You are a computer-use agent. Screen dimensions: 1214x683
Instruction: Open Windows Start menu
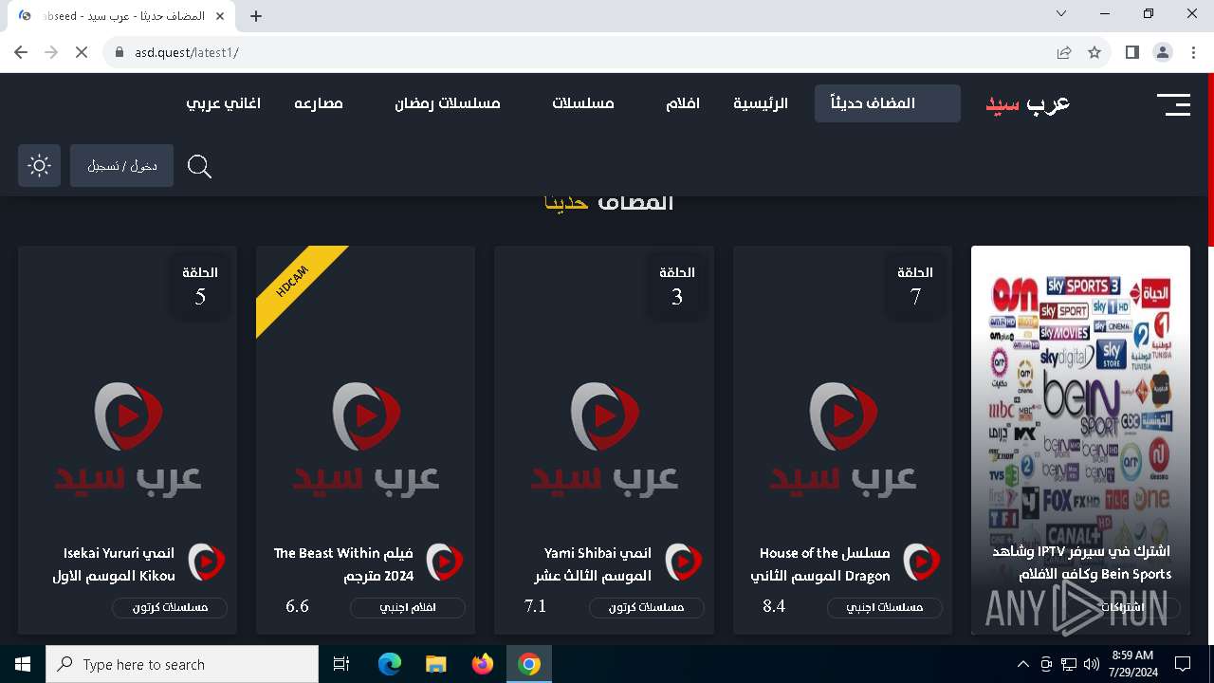pos(23,664)
